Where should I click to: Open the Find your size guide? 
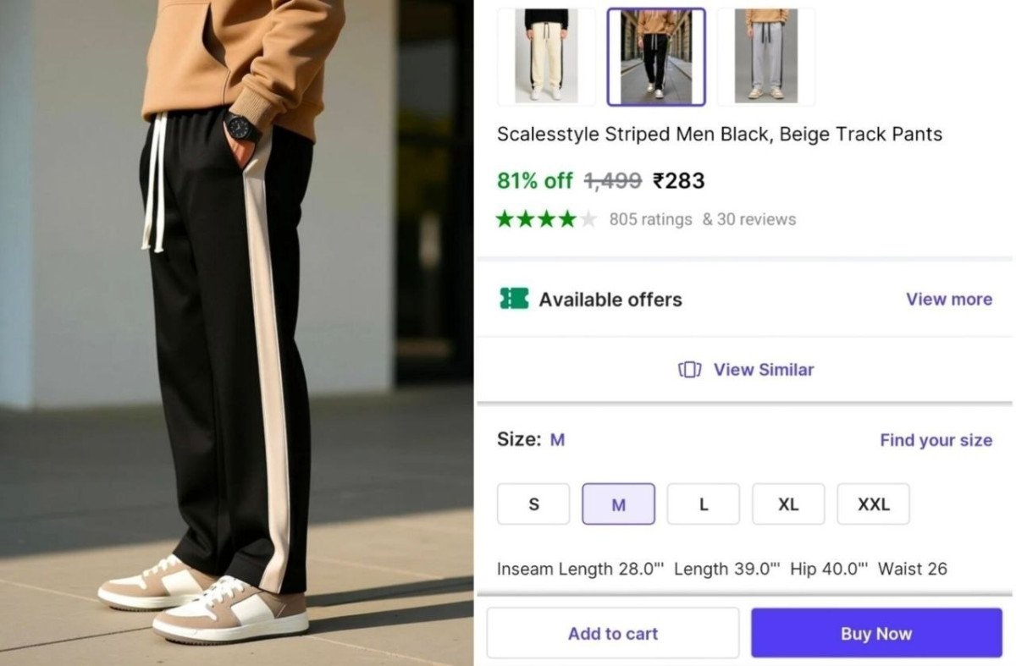936,440
